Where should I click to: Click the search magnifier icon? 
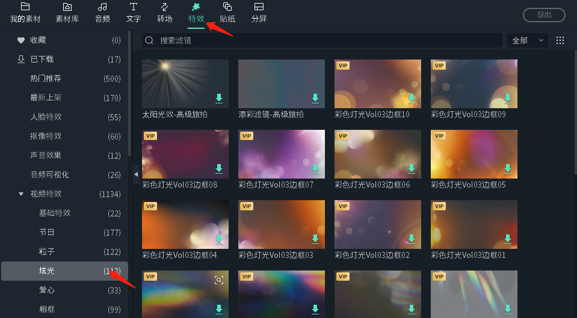click(x=149, y=40)
